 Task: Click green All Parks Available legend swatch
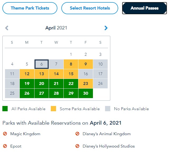(x=5, y=109)
